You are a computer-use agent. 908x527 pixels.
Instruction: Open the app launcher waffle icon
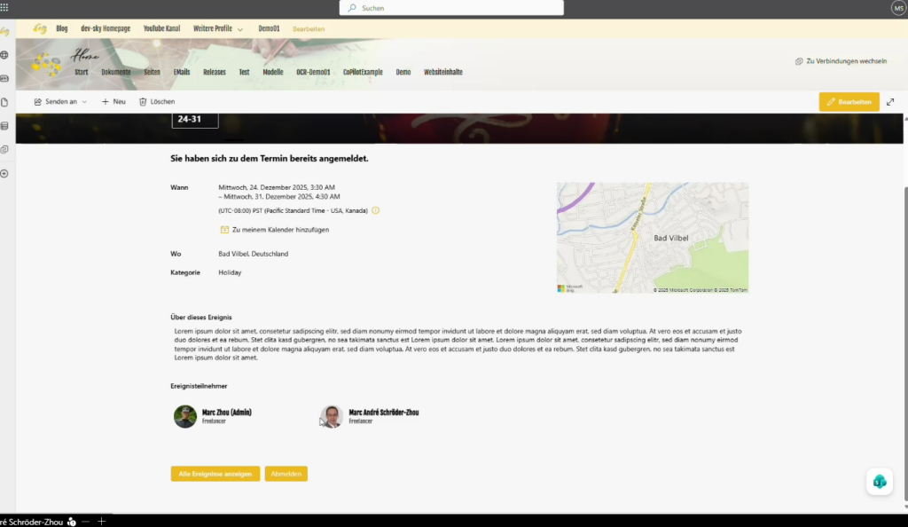[4, 7]
